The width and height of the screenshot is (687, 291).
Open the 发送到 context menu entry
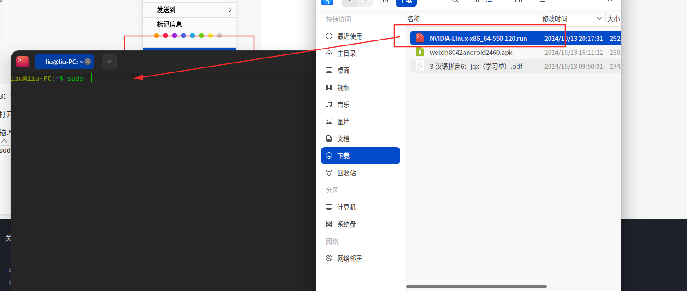(189, 9)
